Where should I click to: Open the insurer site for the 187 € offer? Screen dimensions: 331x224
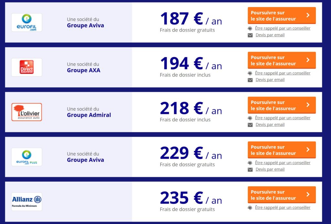pyautogui.click(x=281, y=15)
